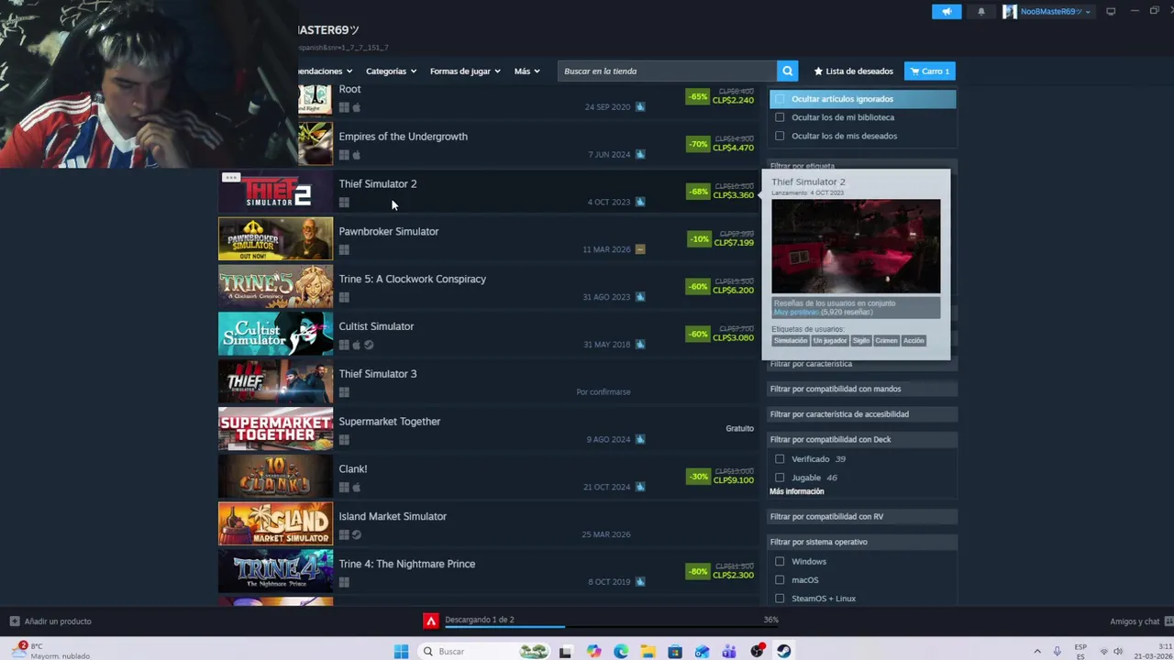Click Más información under Deck compatibility
The height and width of the screenshot is (660, 1174).
(797, 491)
